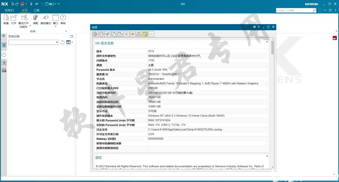The height and width of the screenshot is (182, 339).
Task: Open the 历史记录 filter combo box
Action: point(34,42)
